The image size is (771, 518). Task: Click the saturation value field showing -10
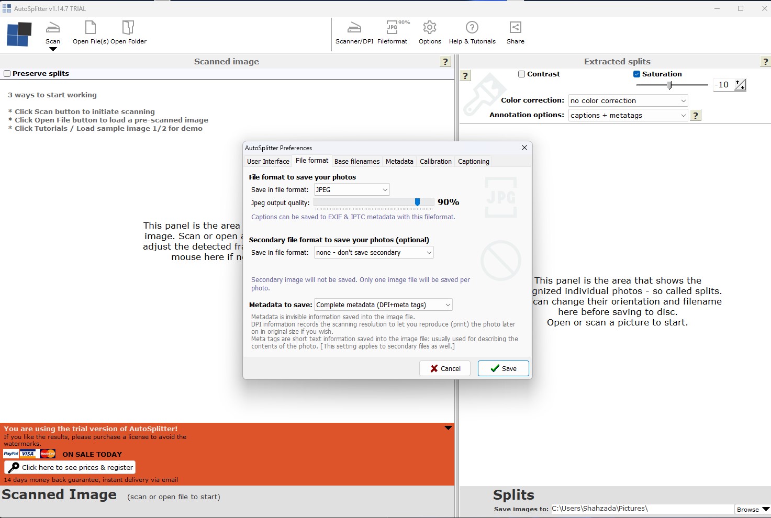723,85
